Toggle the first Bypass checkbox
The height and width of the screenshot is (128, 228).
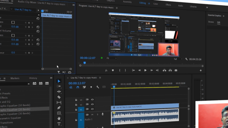click(13, 22)
